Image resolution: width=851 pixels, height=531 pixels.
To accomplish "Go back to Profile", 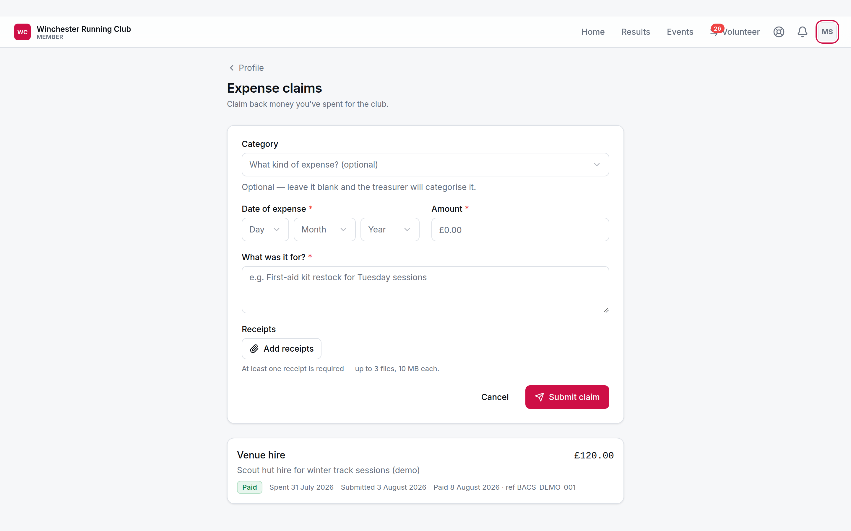I will (x=246, y=68).
